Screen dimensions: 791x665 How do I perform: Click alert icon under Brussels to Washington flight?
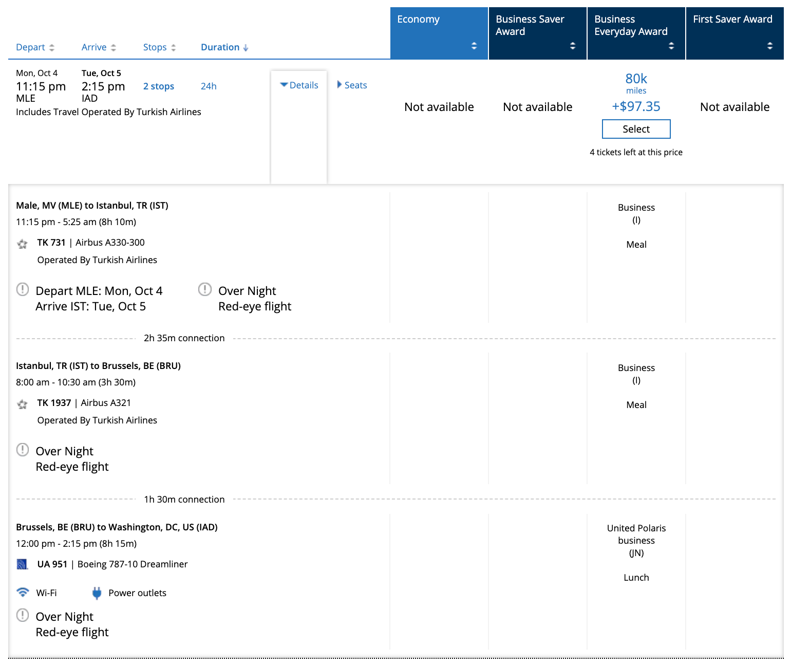23,615
